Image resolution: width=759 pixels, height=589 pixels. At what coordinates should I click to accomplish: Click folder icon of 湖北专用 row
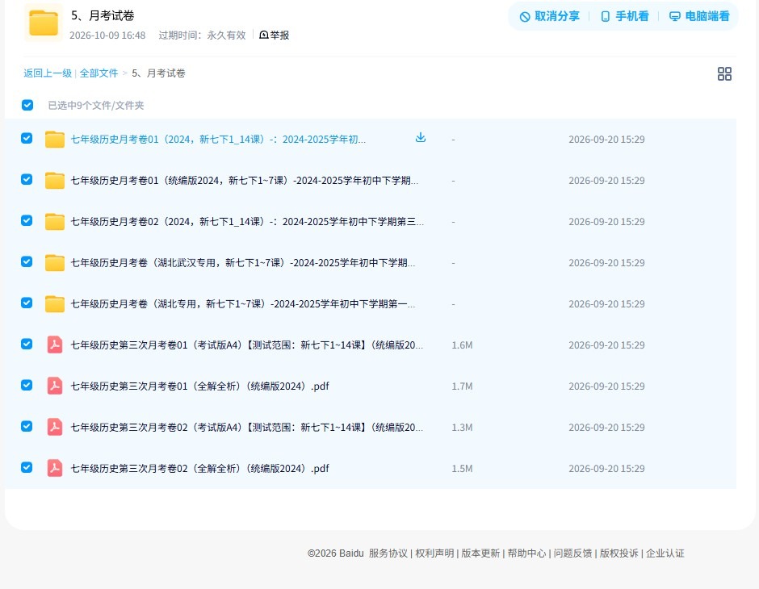55,303
